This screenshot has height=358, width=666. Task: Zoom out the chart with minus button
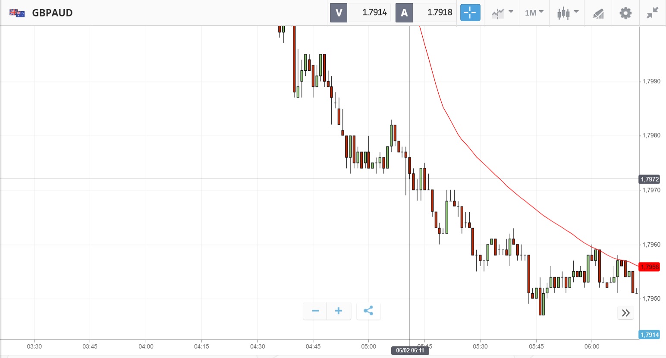click(315, 311)
